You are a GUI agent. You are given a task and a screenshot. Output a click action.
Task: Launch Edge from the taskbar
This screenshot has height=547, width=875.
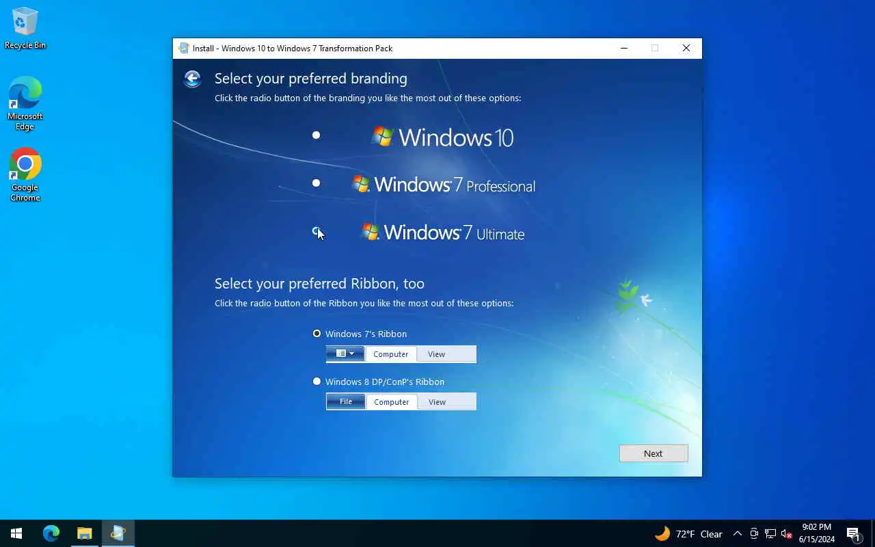[x=51, y=533]
